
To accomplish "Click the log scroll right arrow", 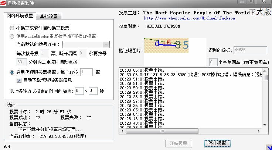I will (x=259, y=131).
